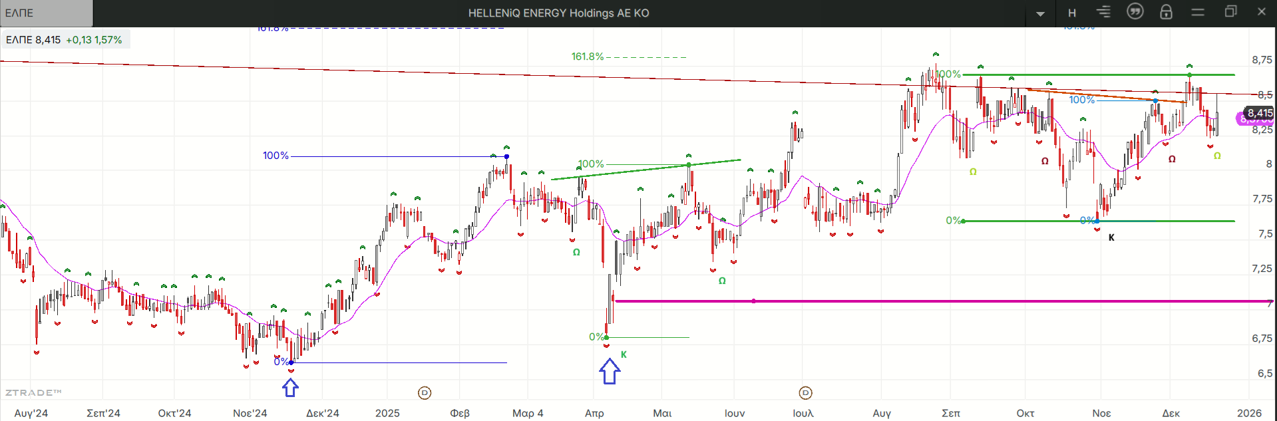Click the ΕΛΠΕ symbol tab
Image resolution: width=1277 pixels, height=421 pixels.
[x=47, y=13]
